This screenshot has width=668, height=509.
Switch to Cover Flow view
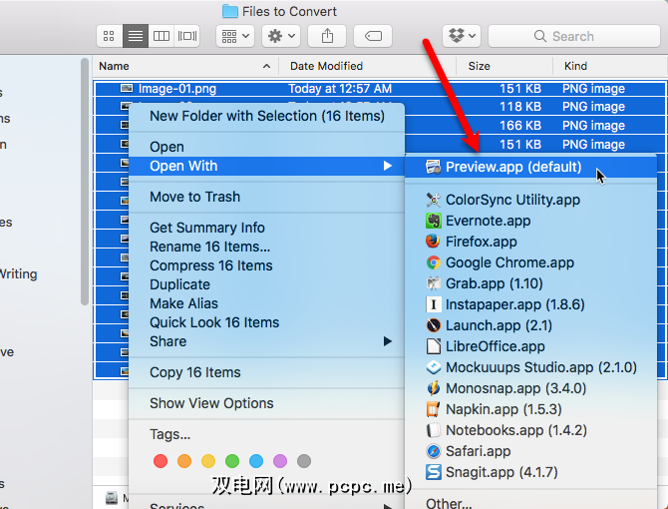pyautogui.click(x=187, y=36)
